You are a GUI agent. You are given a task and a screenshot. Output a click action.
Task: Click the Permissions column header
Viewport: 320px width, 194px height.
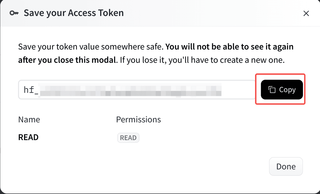pyautogui.click(x=138, y=120)
